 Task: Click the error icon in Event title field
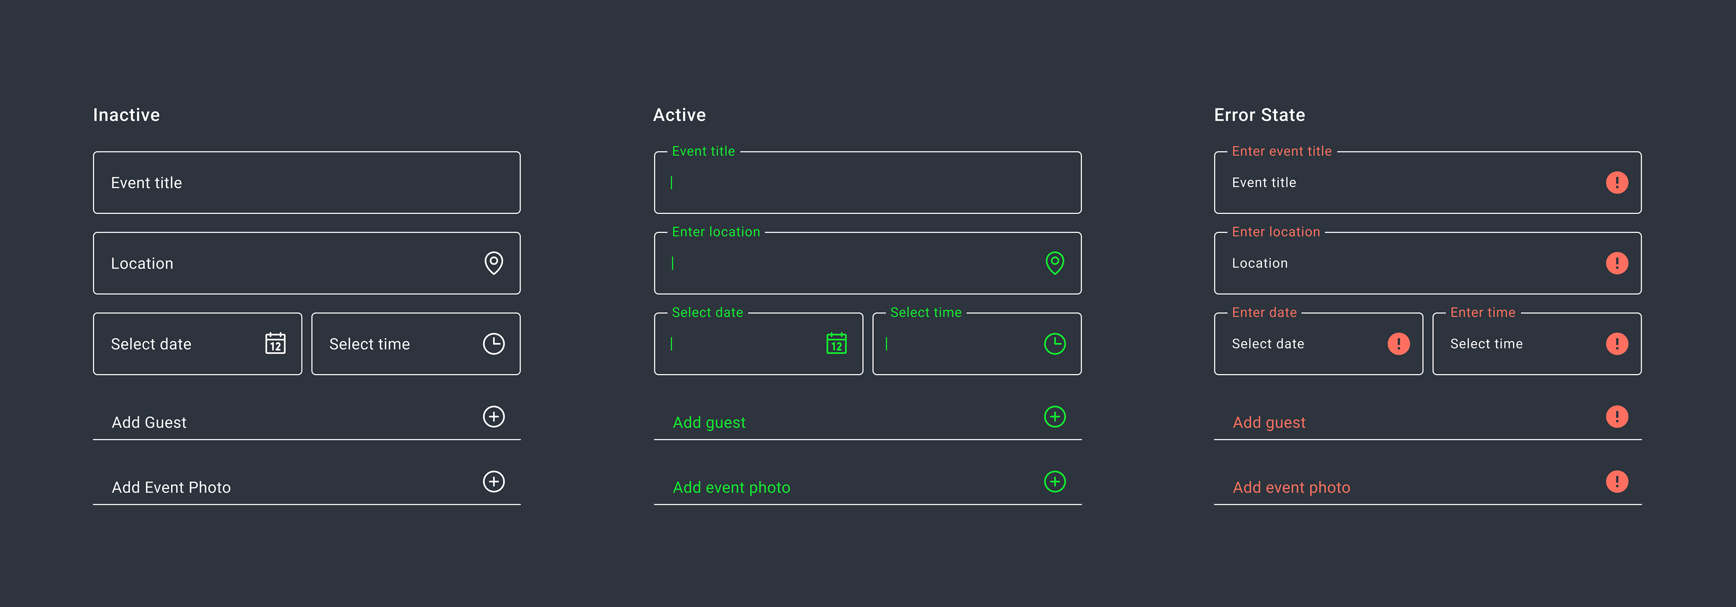(x=1617, y=183)
